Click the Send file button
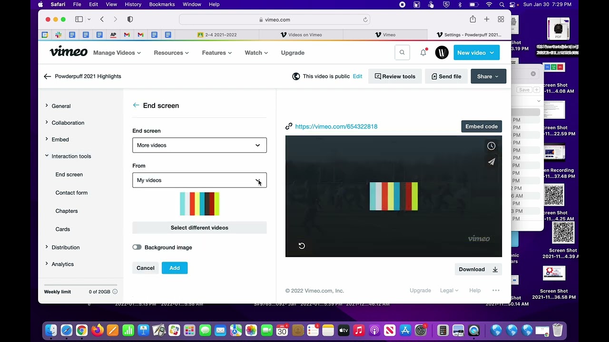609x342 pixels. (446, 76)
